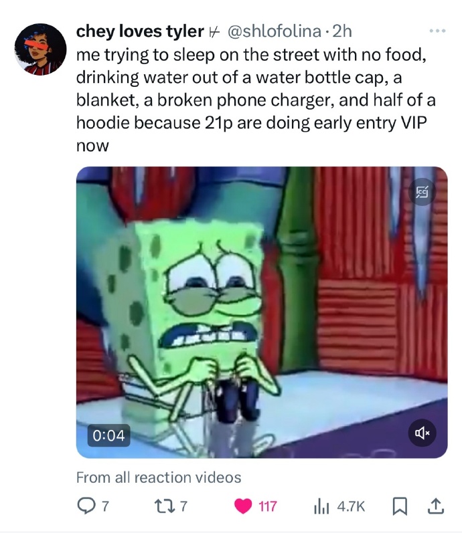Play the SpongeBob reaction video
The image size is (462, 533).
pos(262,312)
